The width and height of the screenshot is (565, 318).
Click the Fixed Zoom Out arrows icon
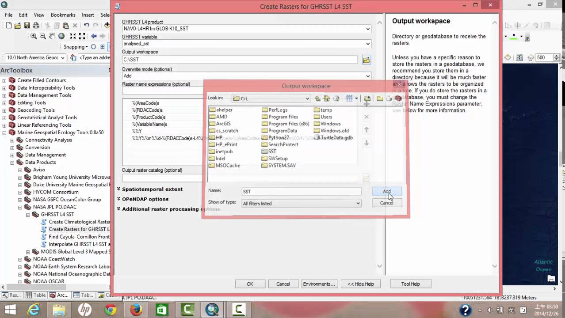click(82, 36)
